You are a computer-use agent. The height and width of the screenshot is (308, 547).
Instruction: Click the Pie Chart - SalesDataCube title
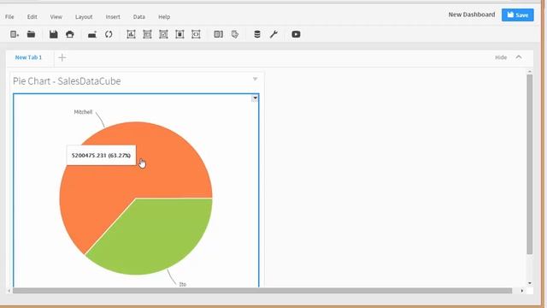pyautogui.click(x=67, y=81)
